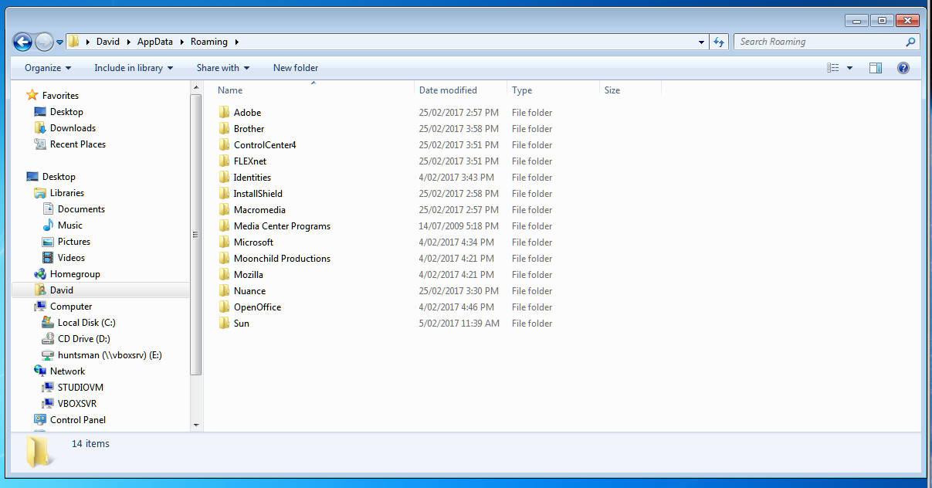
Task: Select STUDIOVM under Network
Action: 80,388
